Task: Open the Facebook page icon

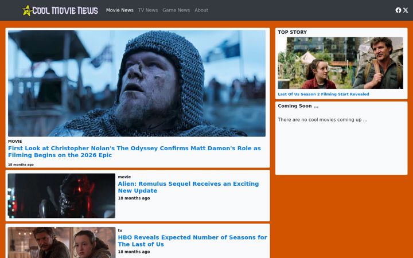Action: (x=398, y=10)
